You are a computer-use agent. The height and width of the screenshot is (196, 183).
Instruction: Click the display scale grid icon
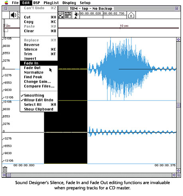(x=68, y=15)
